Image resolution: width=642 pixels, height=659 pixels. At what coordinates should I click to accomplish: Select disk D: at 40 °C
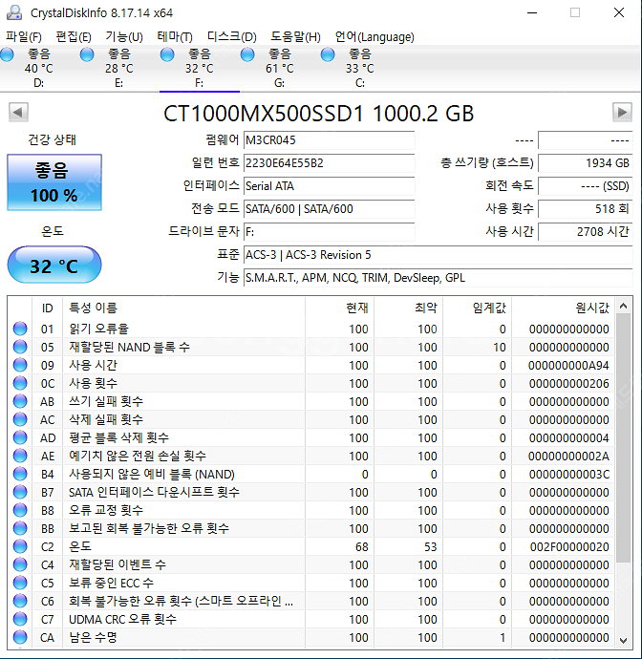click(x=38, y=68)
